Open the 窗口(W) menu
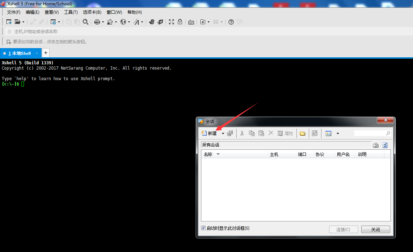The height and width of the screenshot is (252, 413). [114, 12]
